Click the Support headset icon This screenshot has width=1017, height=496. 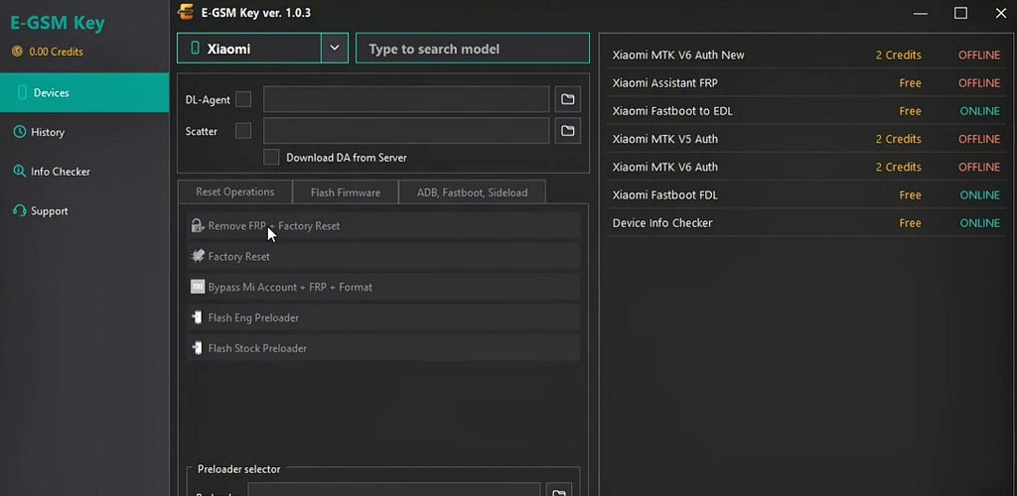click(x=20, y=211)
